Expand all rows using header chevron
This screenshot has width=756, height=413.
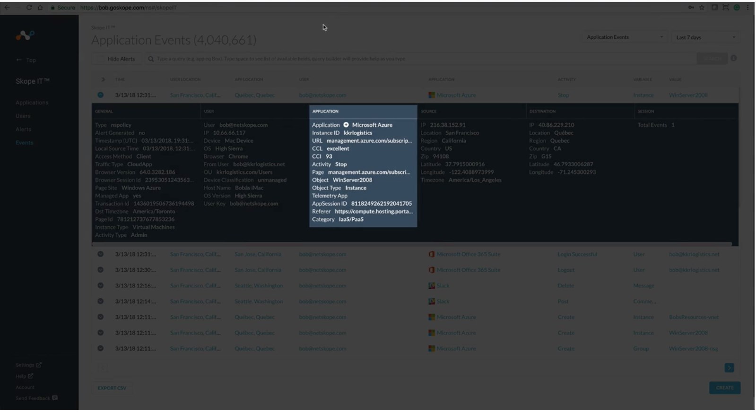(103, 79)
